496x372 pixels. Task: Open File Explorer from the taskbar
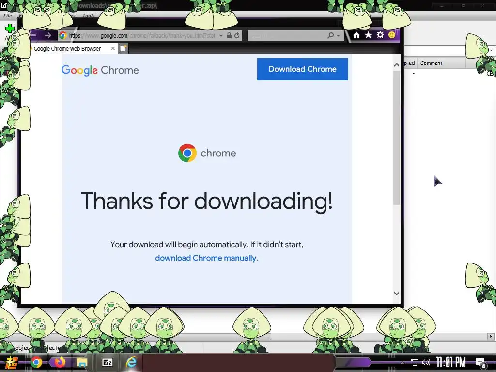(x=82, y=362)
